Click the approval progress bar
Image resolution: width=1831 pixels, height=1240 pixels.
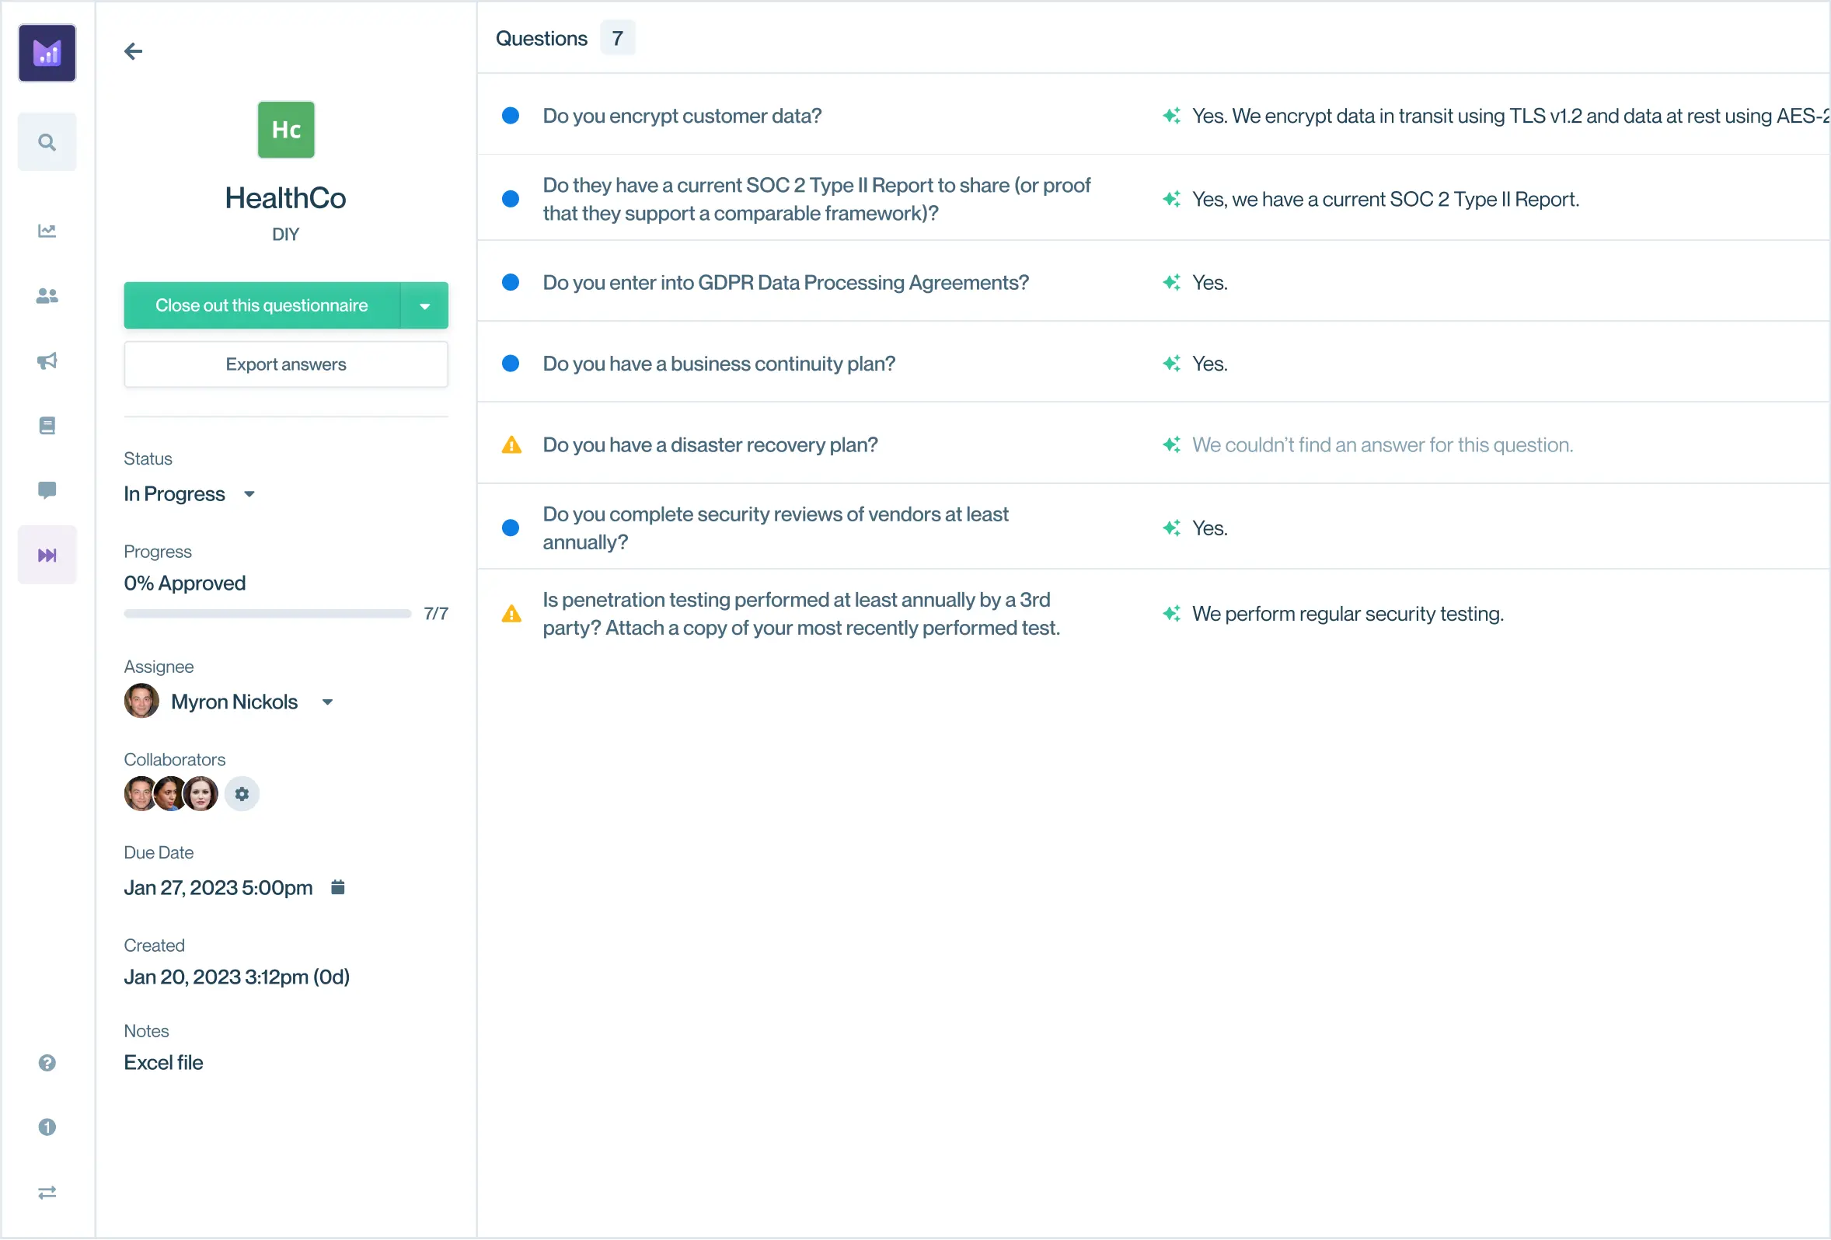click(268, 614)
